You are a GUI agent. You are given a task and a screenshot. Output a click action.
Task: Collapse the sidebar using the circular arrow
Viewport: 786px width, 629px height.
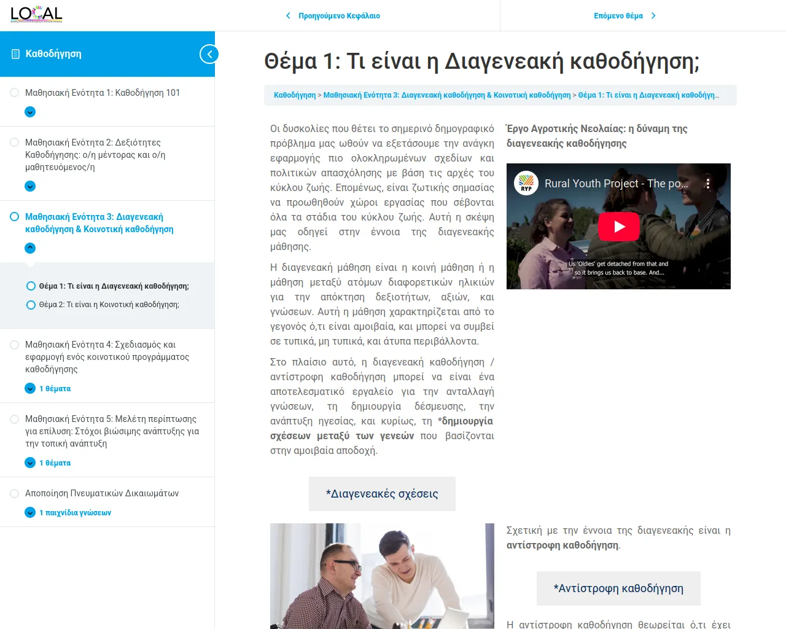209,53
